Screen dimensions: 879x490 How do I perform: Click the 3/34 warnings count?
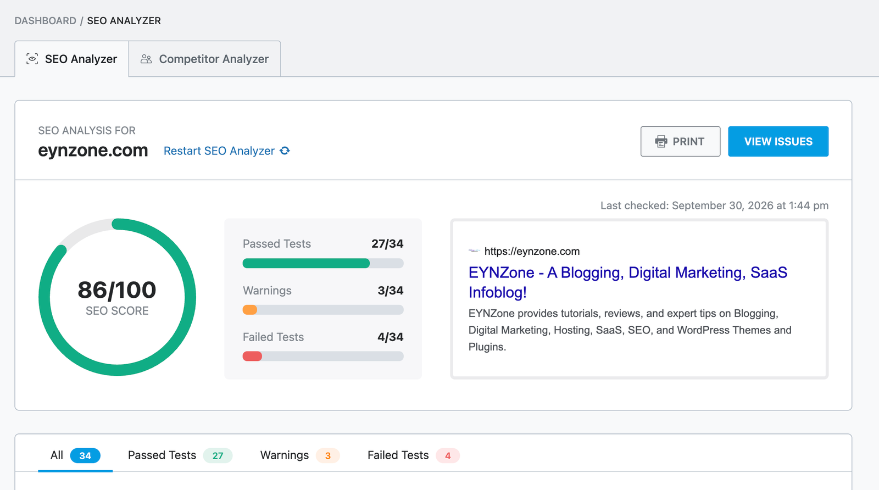point(391,291)
